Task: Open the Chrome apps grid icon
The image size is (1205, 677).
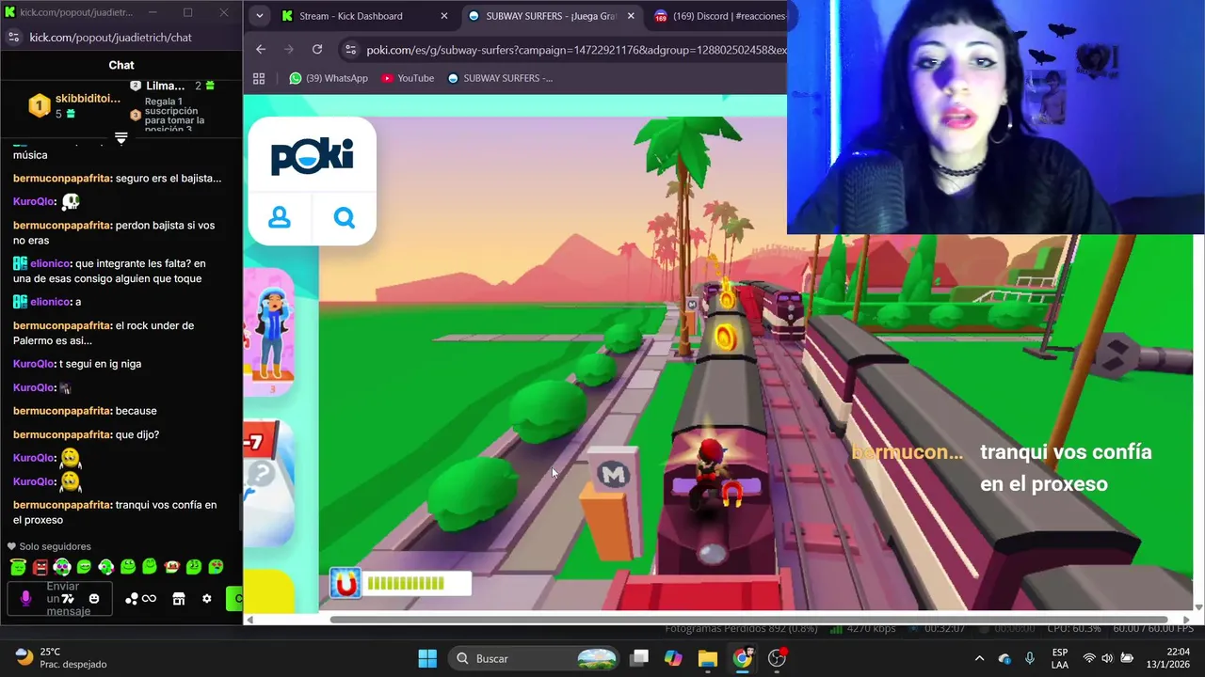Action: pos(259,78)
